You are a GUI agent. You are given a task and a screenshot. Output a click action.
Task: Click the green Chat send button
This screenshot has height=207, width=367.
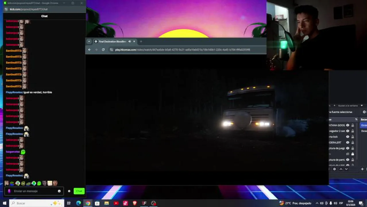click(79, 191)
